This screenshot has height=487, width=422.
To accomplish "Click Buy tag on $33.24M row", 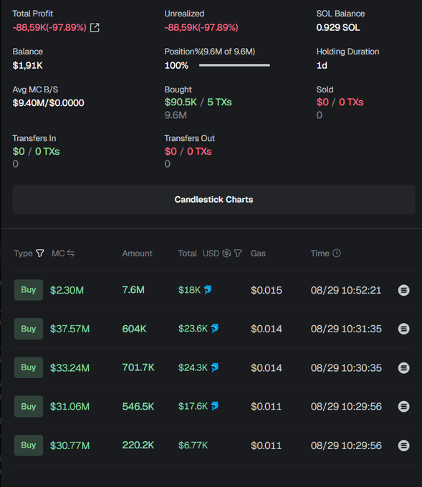I will (x=29, y=367).
